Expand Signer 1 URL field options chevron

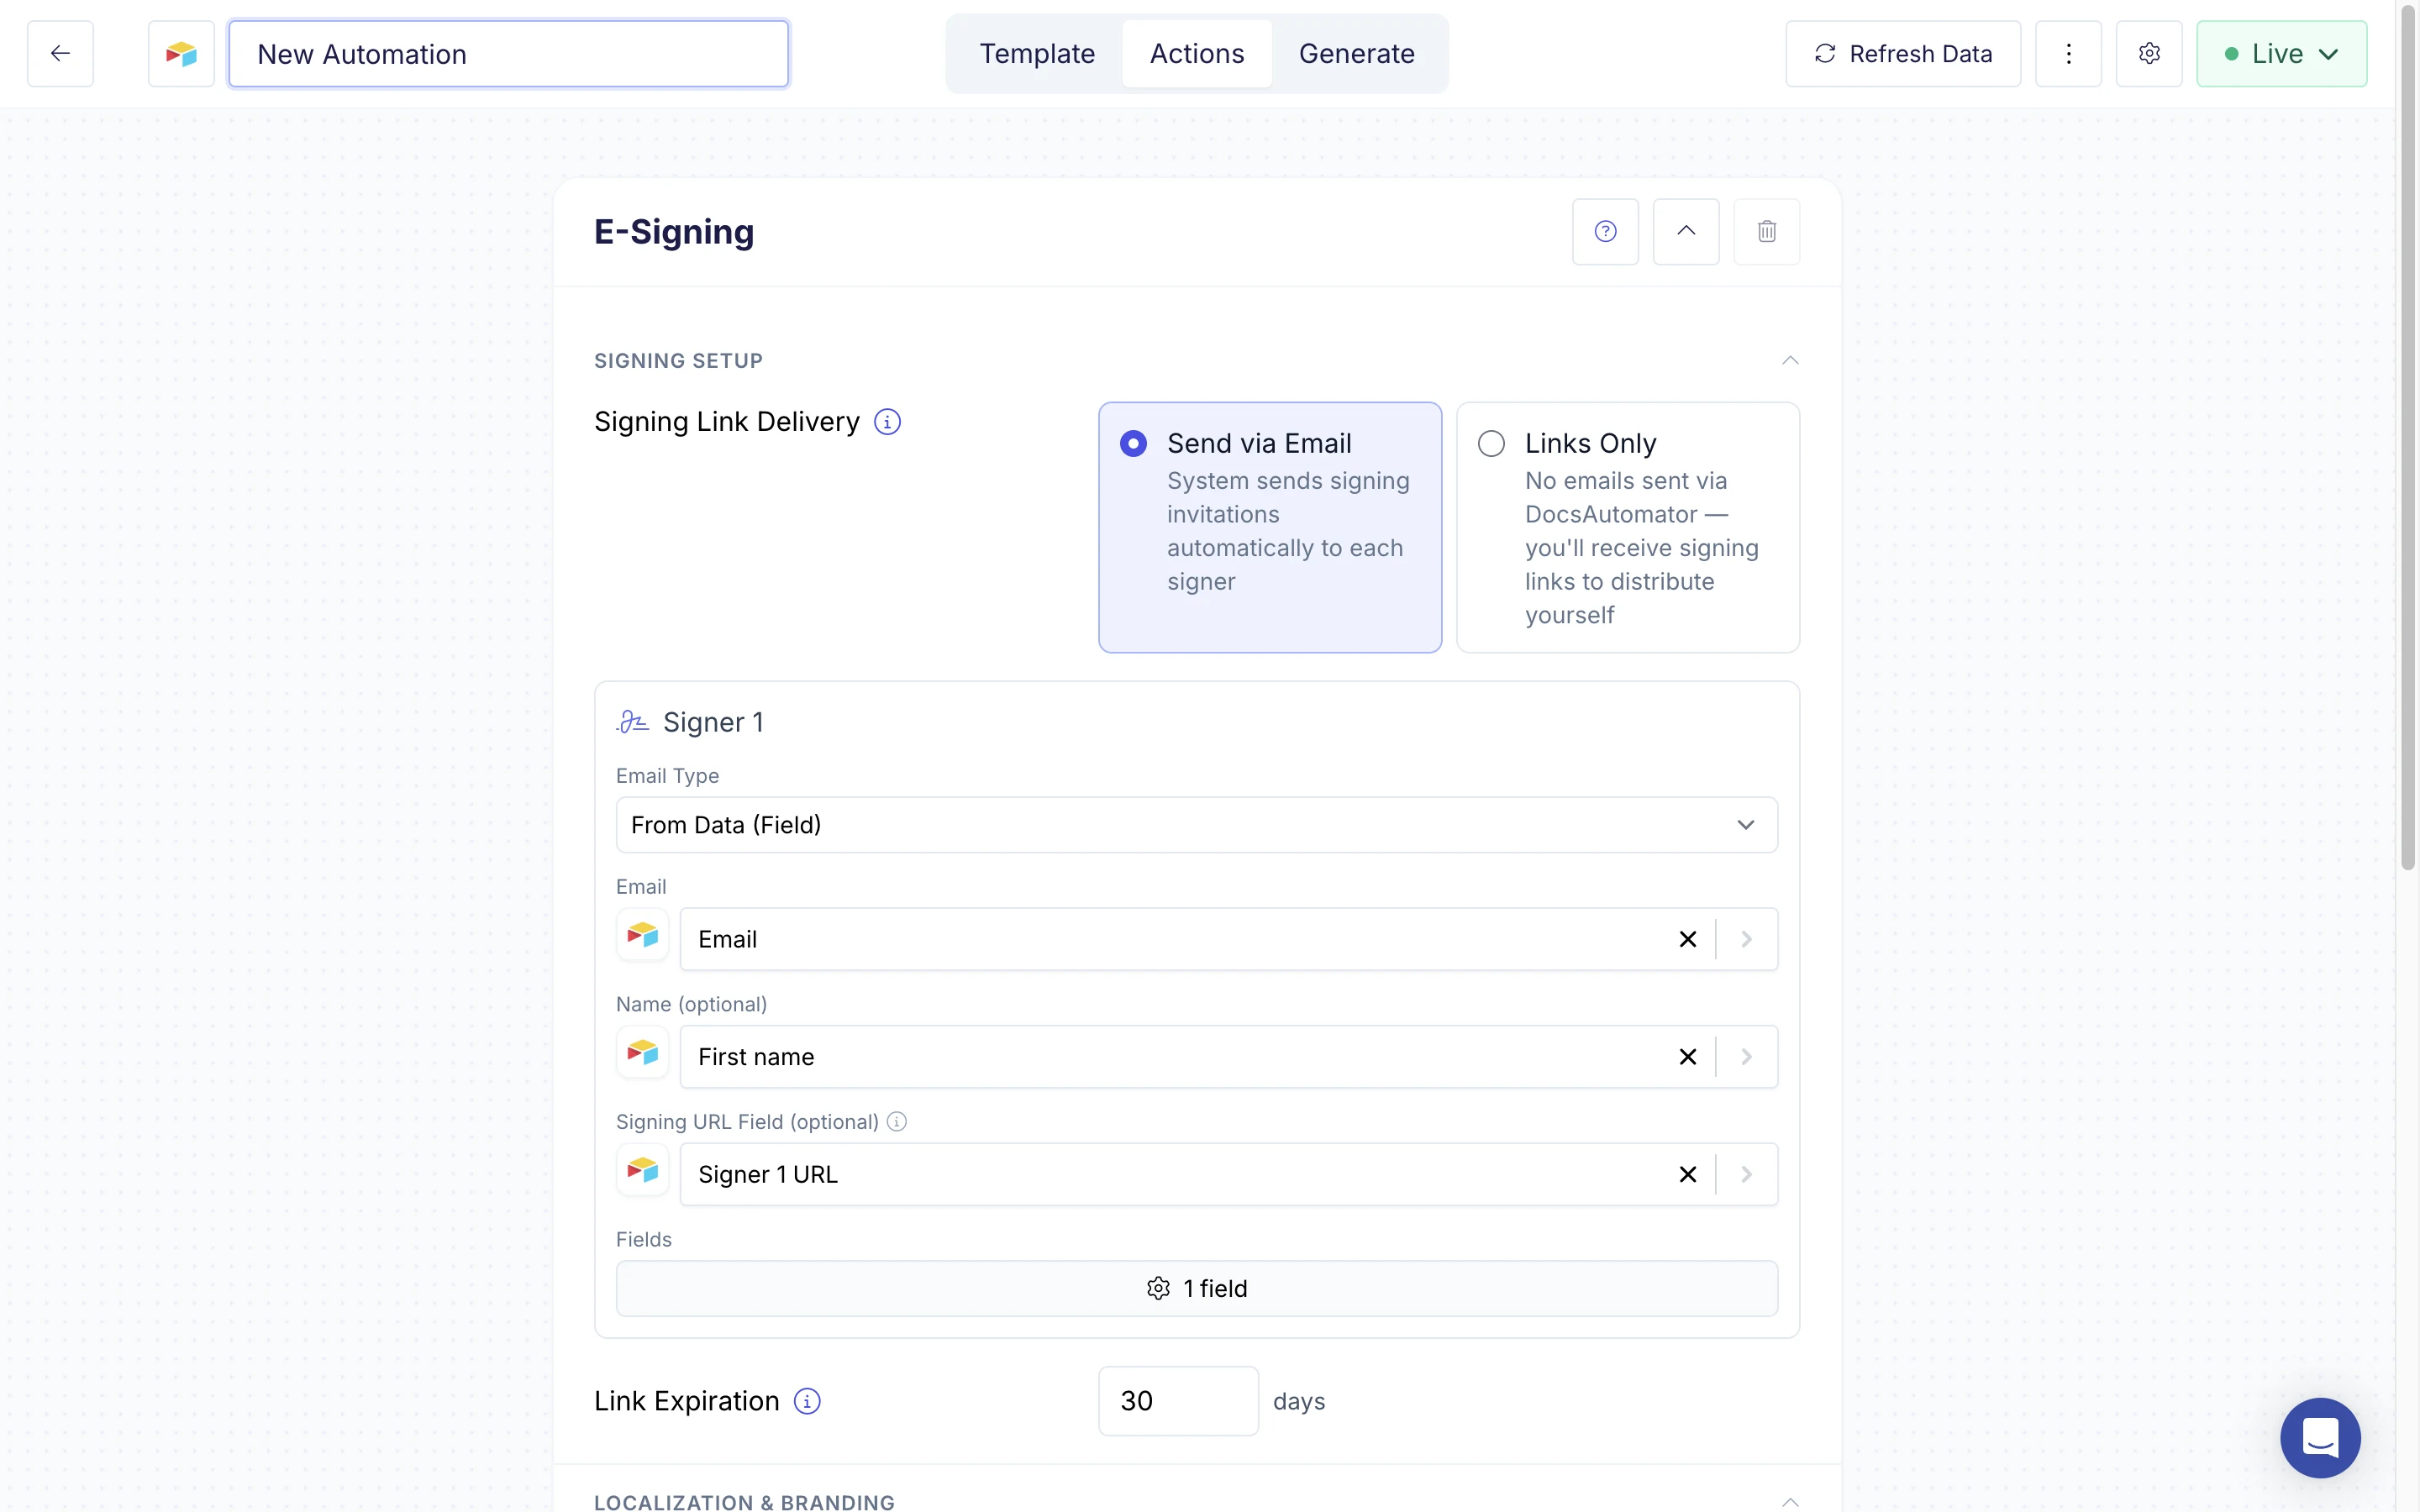coord(1747,1174)
